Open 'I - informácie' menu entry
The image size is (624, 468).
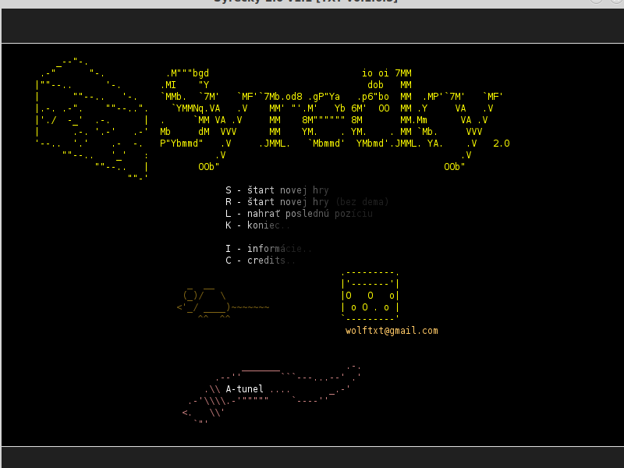pyautogui.click(x=268, y=249)
